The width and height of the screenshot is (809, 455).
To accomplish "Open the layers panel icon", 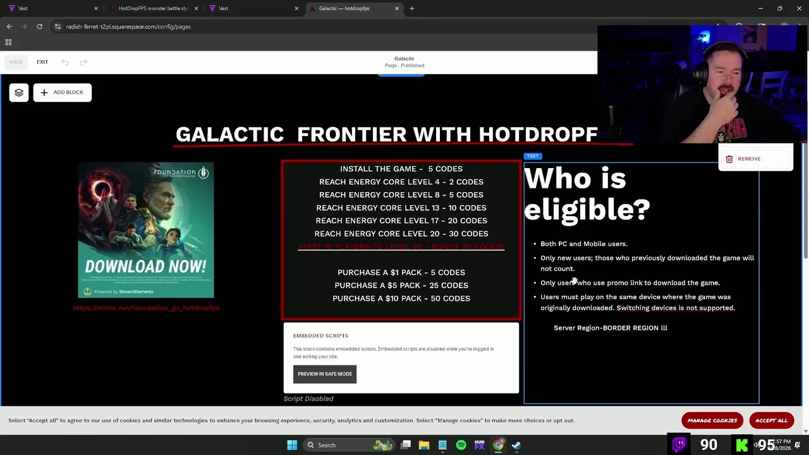I will (x=19, y=92).
